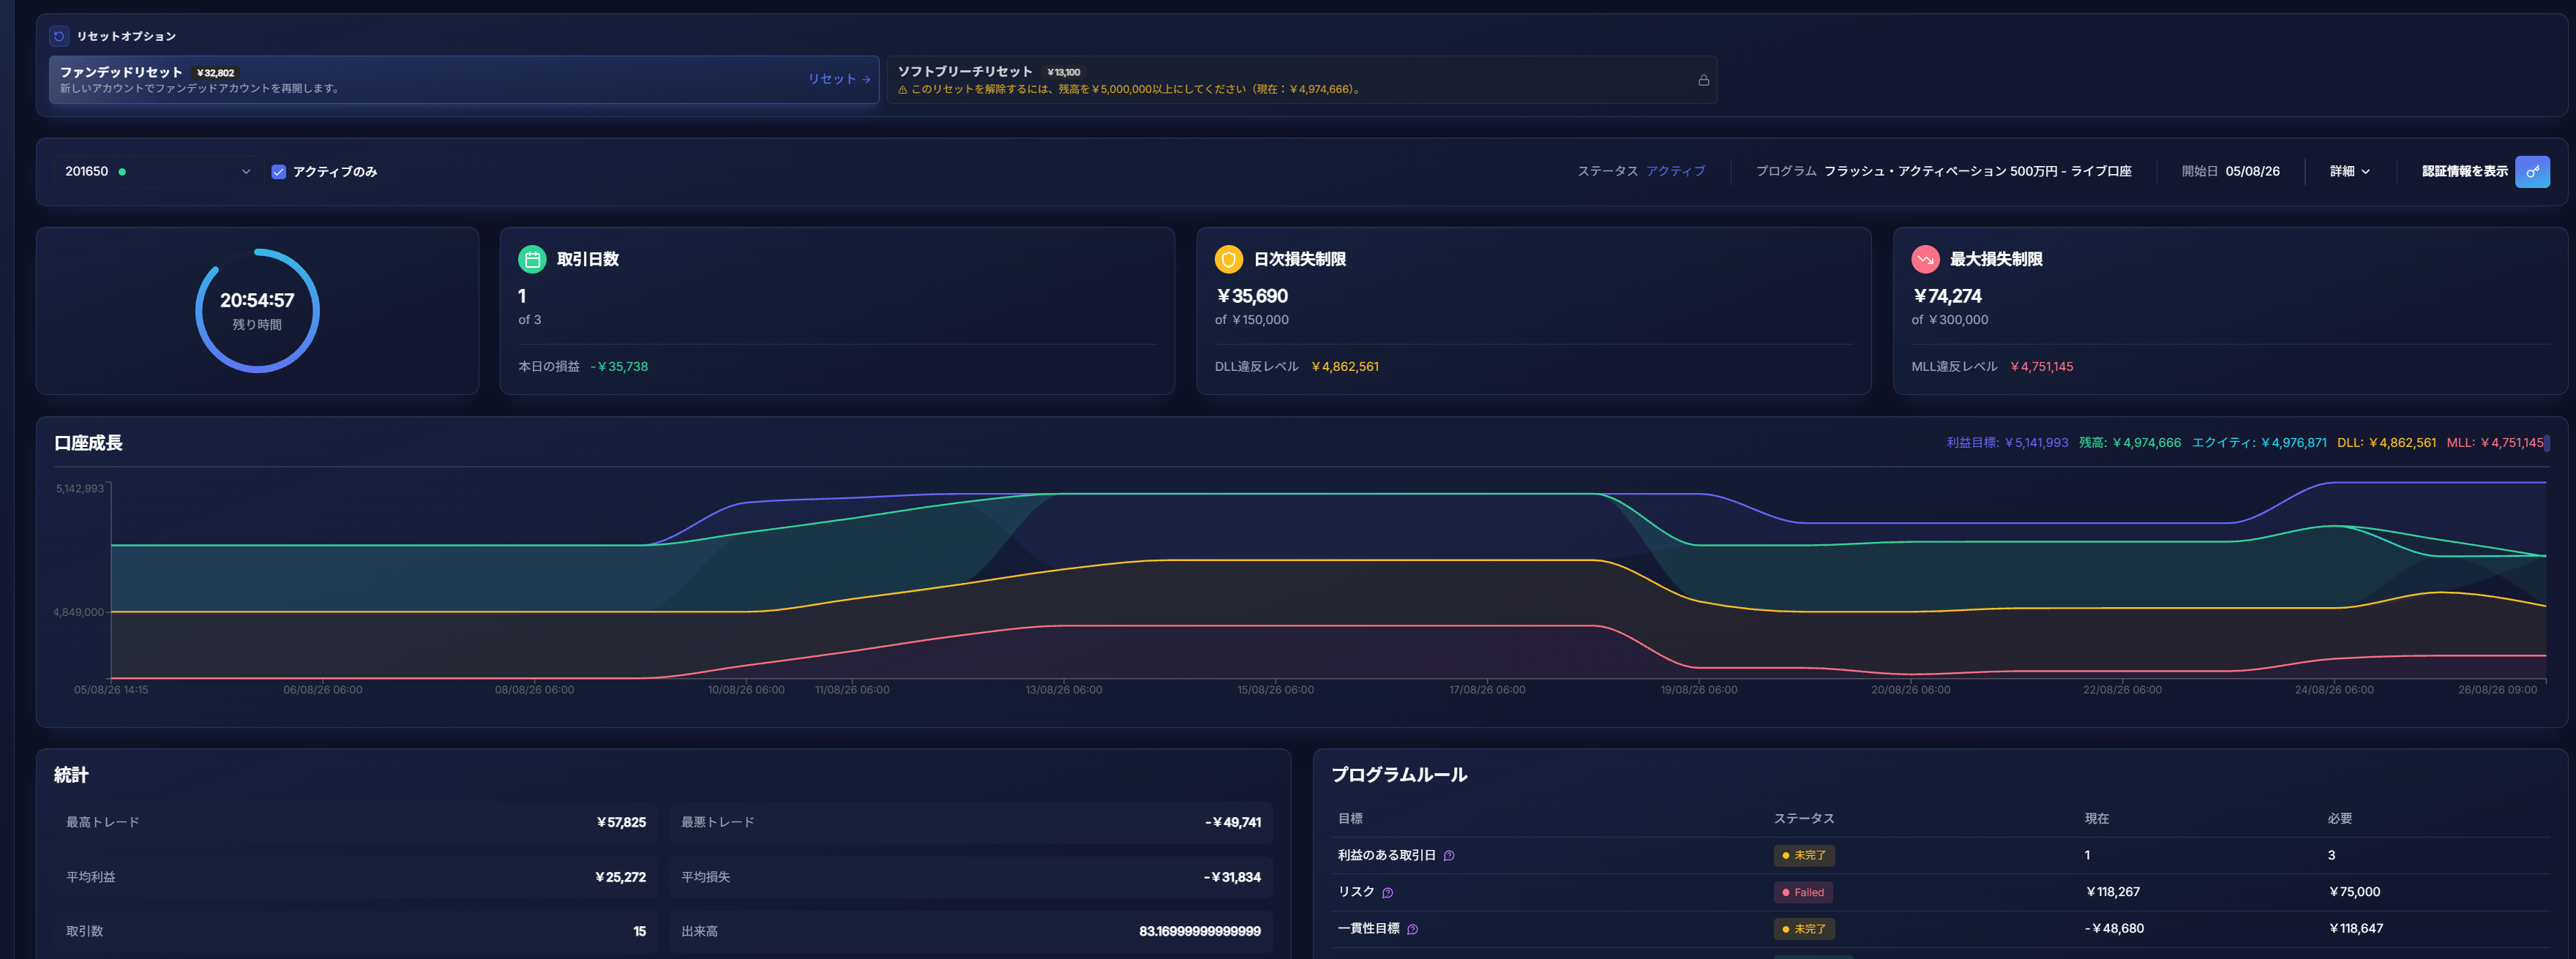The width and height of the screenshot is (2576, 959).
Task: Toggle the アクティブのみ checkbox
Action: point(279,172)
